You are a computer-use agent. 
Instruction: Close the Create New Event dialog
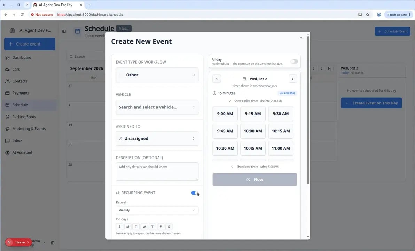(x=301, y=38)
